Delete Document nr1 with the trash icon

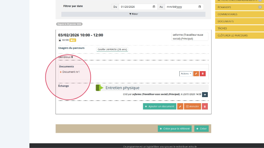[202, 73]
